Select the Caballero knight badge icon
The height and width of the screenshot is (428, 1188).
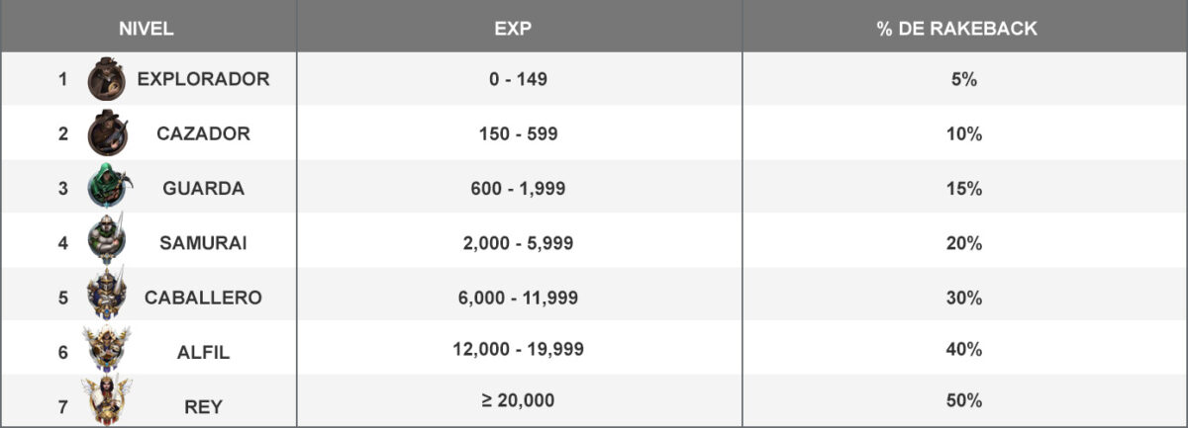(x=107, y=295)
